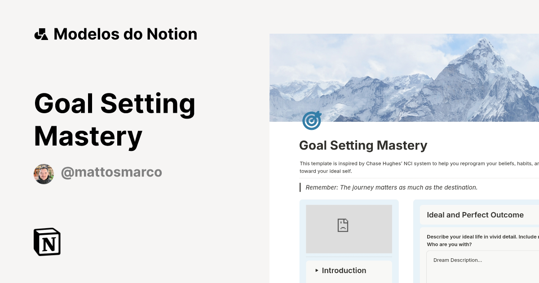Click the mountain cover image
The height and width of the screenshot is (283, 539).
pyautogui.click(x=404, y=76)
